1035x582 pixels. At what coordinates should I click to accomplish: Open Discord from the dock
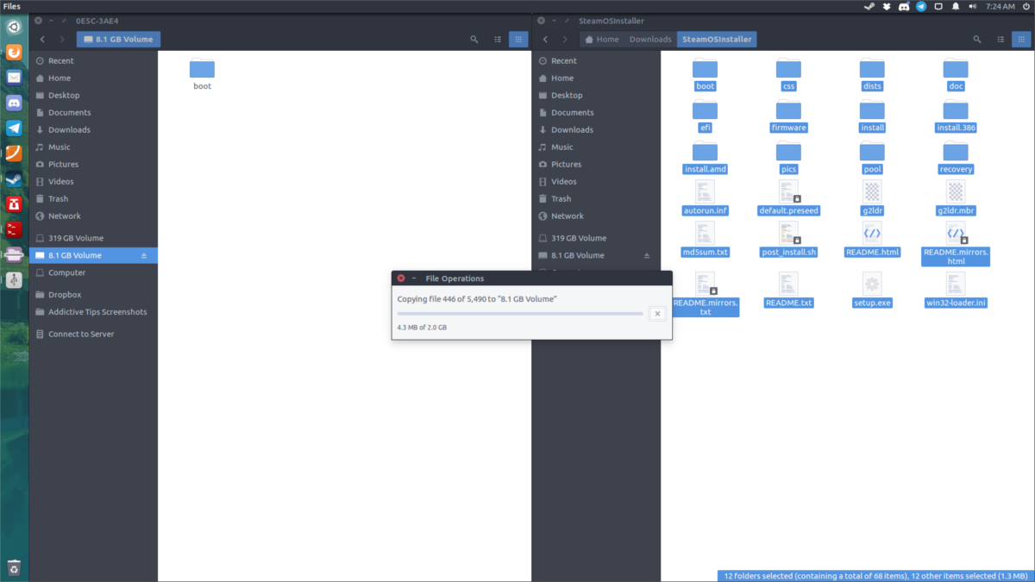pyautogui.click(x=14, y=103)
